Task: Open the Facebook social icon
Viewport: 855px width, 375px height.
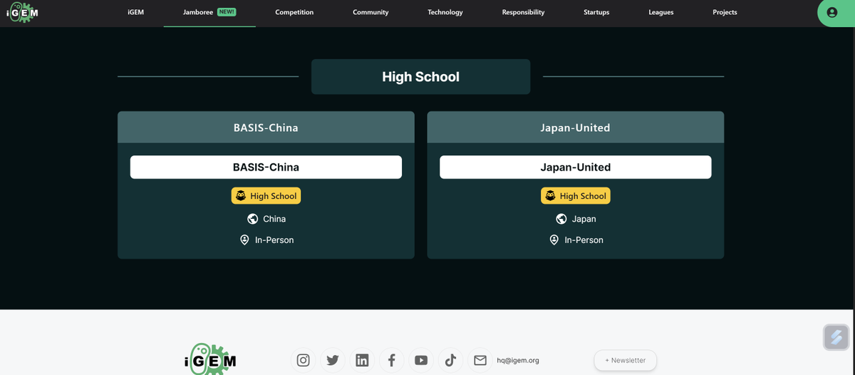Action: (392, 360)
